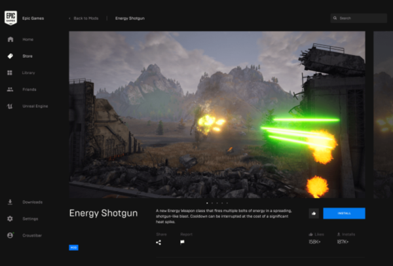This screenshot has height=266, width=393.
Task: Open the Home icon in sidebar
Action: click(x=10, y=39)
